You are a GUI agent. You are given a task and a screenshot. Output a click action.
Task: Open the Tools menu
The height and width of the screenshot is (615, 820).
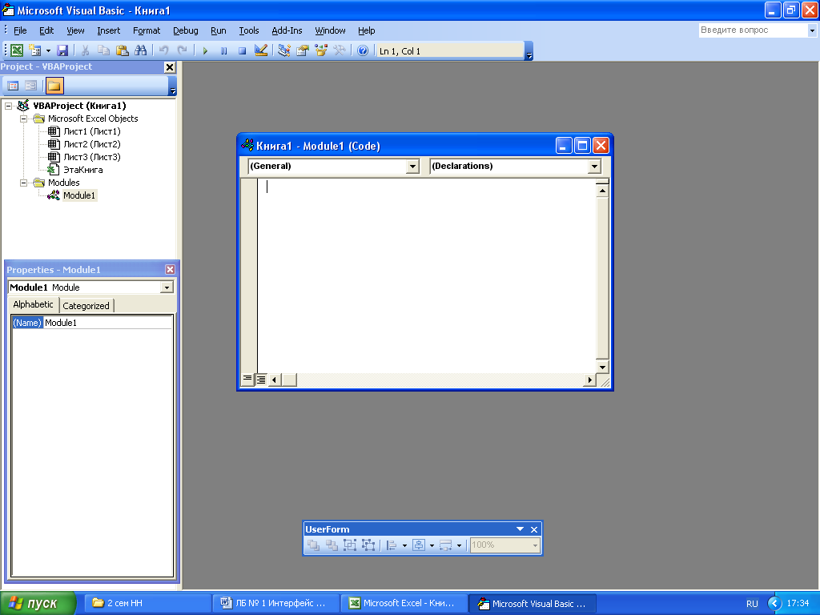[x=249, y=30]
